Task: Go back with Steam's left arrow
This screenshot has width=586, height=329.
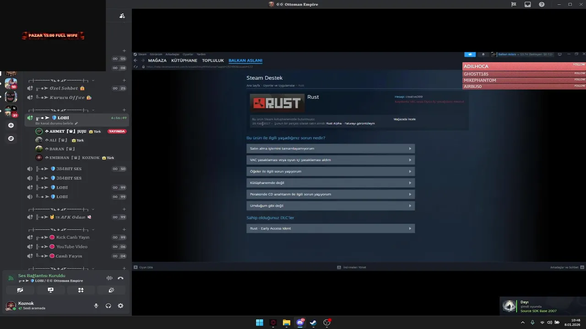Action: tap(136, 60)
